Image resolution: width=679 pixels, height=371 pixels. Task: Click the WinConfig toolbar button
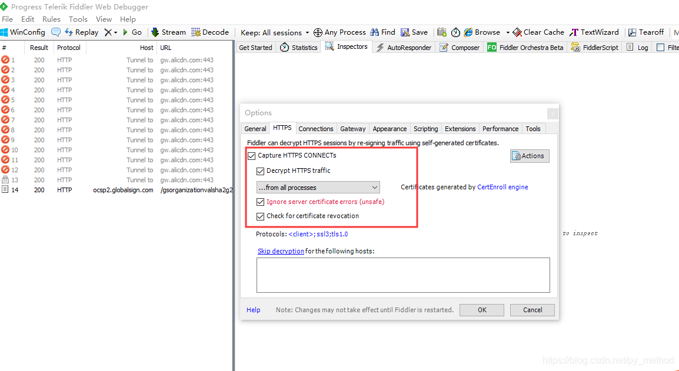click(22, 32)
